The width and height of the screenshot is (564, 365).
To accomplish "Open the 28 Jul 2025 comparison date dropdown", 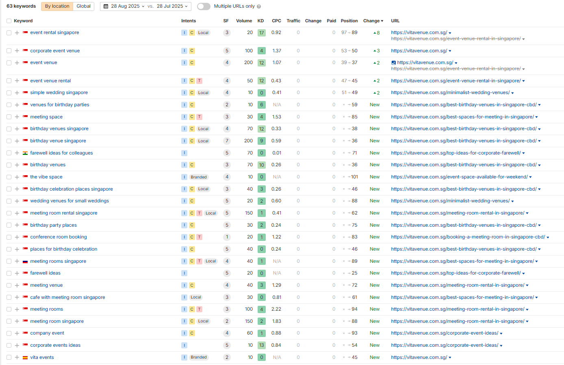I will coord(172,6).
